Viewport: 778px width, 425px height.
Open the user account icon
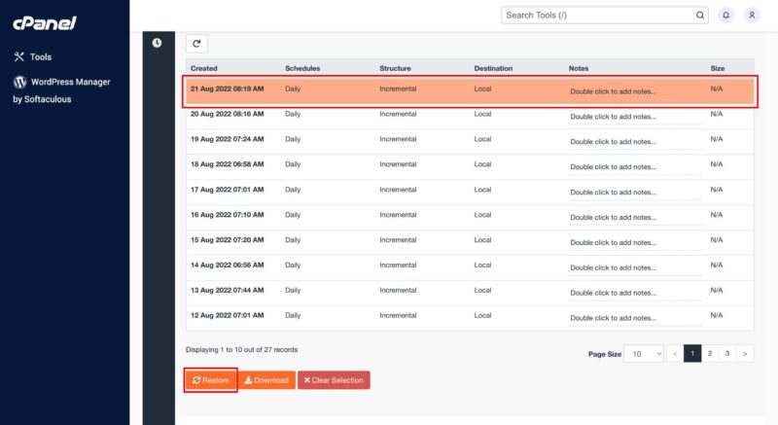coord(752,16)
